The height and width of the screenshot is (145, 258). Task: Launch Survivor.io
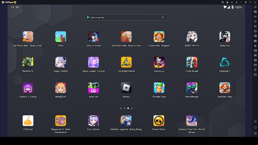159,62
